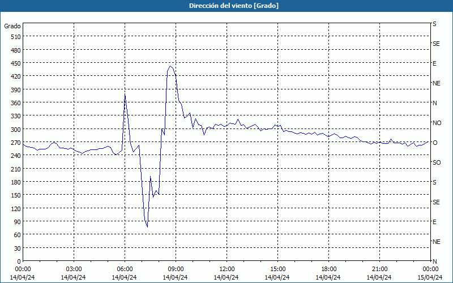This screenshot has height=283, width=453.
Task: Click the 0 value at y-axis origin
Action: click(19, 261)
